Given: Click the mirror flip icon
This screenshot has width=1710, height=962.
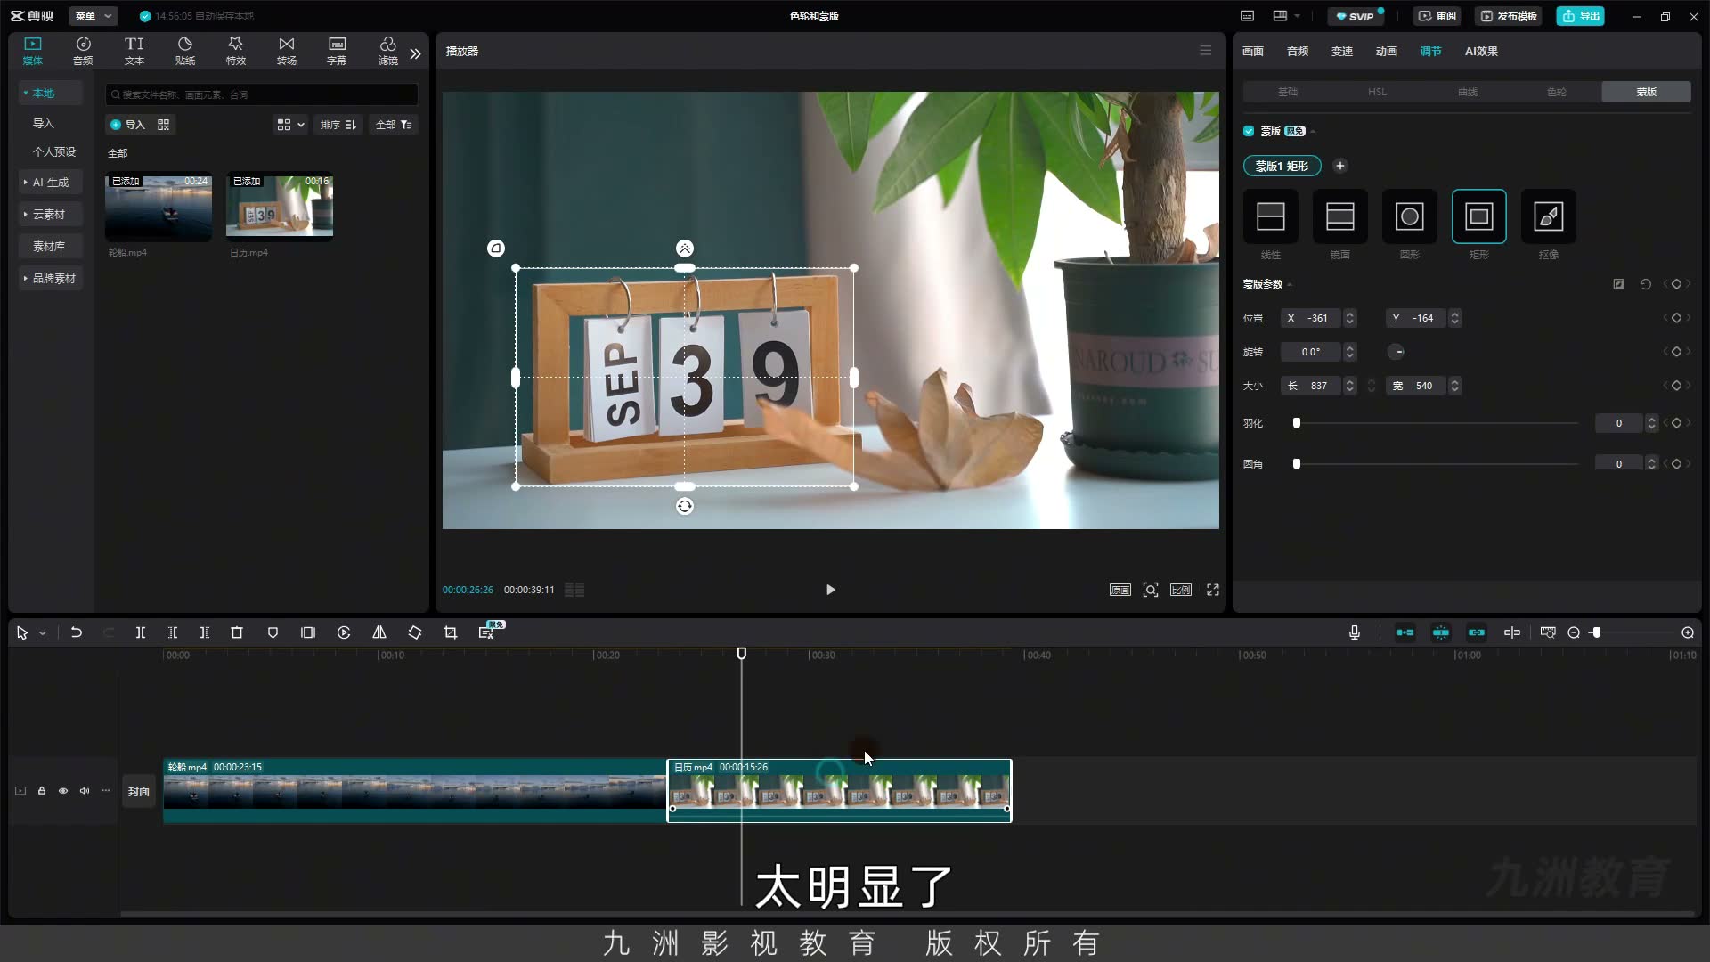Looking at the screenshot, I should coord(379,632).
